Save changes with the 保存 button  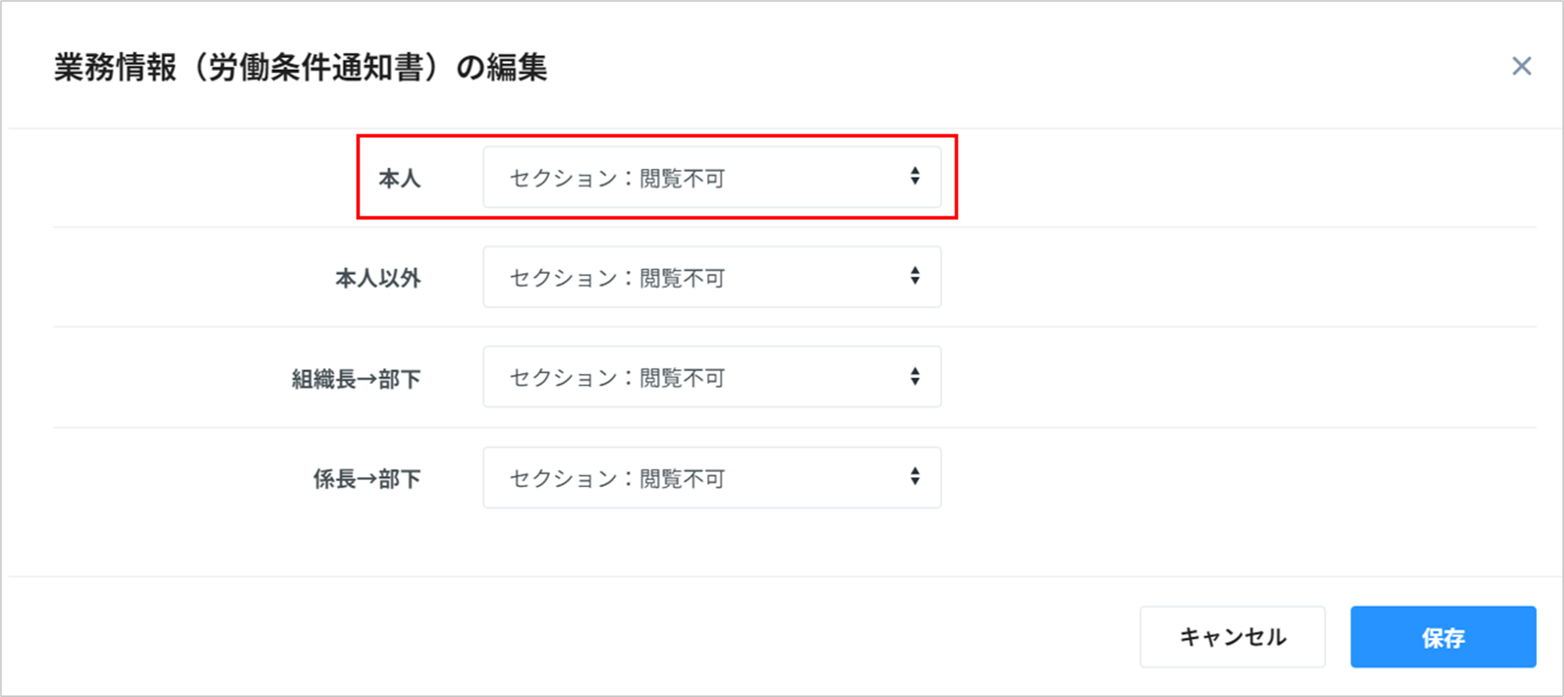click(1442, 637)
